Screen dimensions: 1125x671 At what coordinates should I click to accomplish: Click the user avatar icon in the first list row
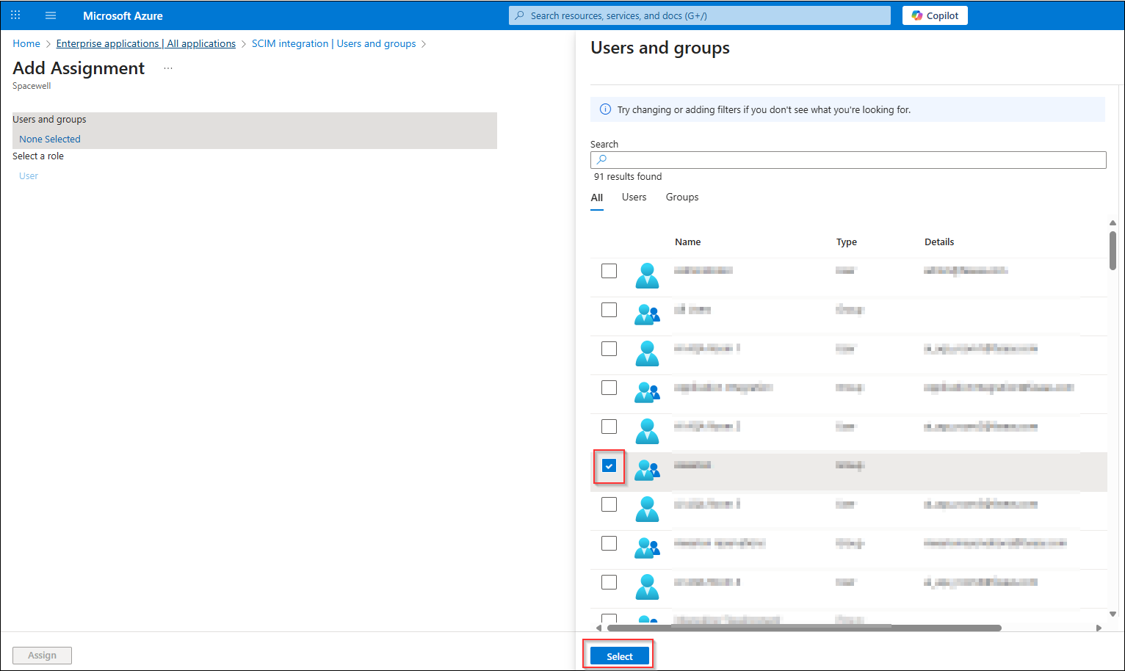click(x=647, y=275)
